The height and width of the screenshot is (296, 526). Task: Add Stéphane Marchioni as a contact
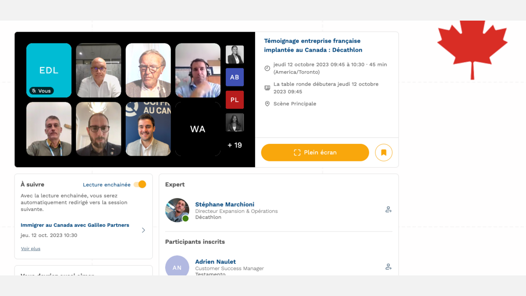pos(388,210)
